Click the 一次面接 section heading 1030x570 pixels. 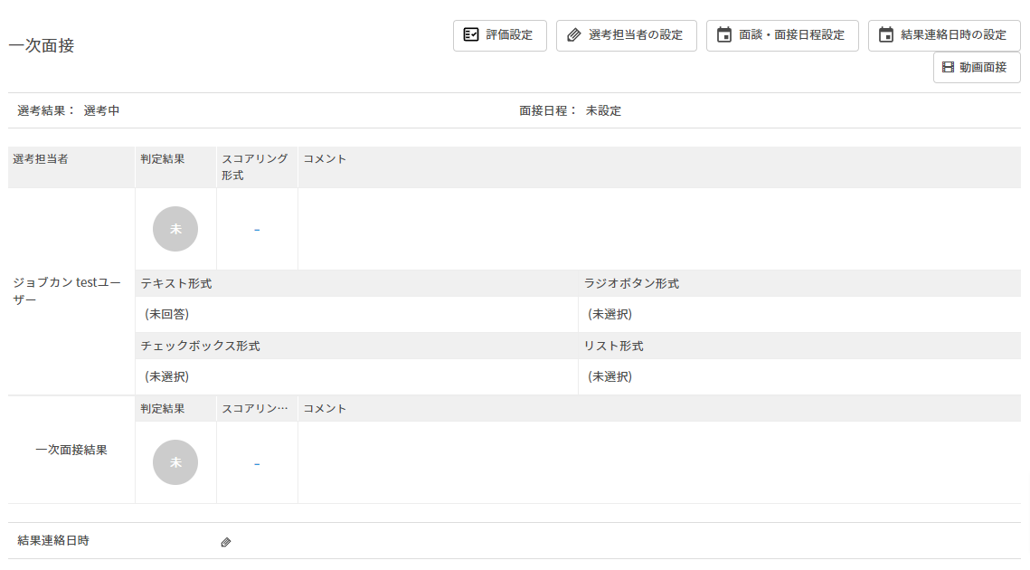42,46
